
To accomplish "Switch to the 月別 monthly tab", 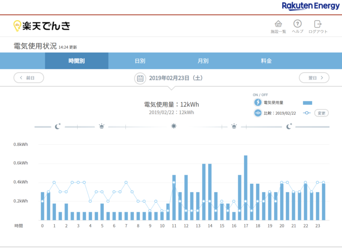I will pos(203,61).
